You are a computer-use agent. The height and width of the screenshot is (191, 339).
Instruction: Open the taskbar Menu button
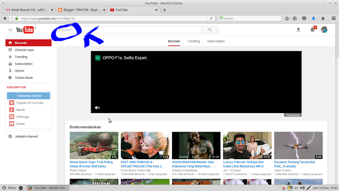click(x=10, y=188)
